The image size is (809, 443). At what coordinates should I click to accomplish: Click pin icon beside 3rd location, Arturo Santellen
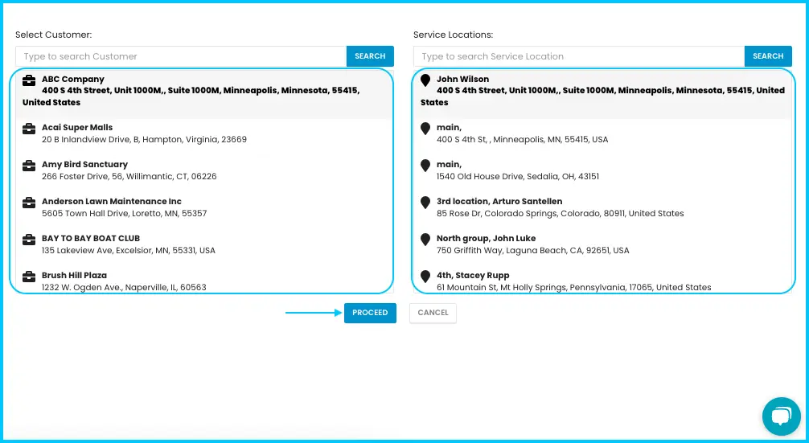click(x=425, y=203)
